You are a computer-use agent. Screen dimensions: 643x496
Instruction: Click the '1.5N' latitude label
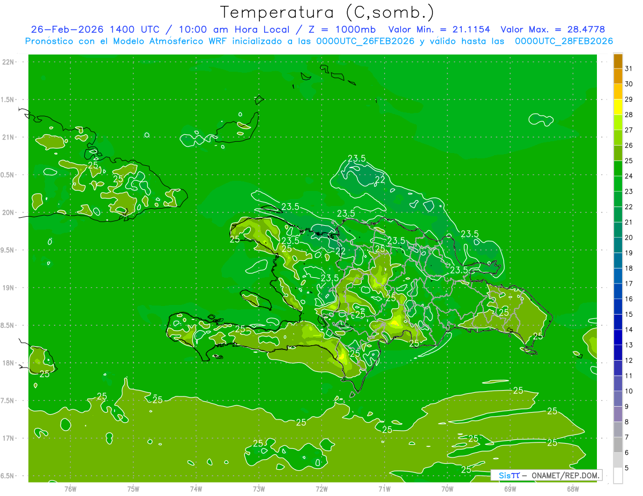[x=7, y=100]
